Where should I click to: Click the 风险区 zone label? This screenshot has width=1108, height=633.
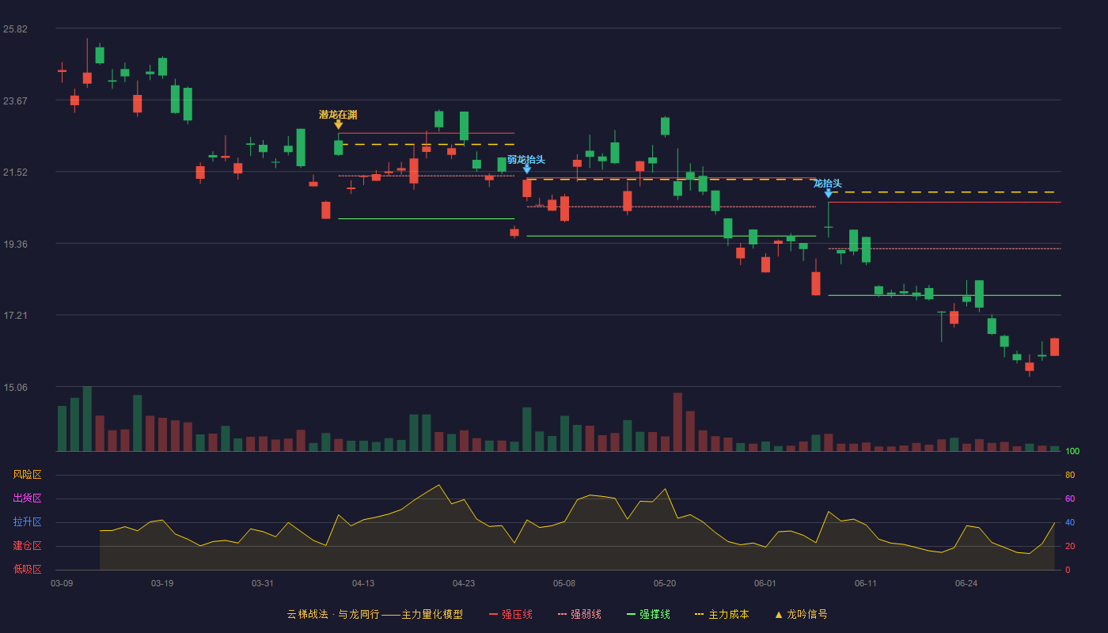(27, 475)
